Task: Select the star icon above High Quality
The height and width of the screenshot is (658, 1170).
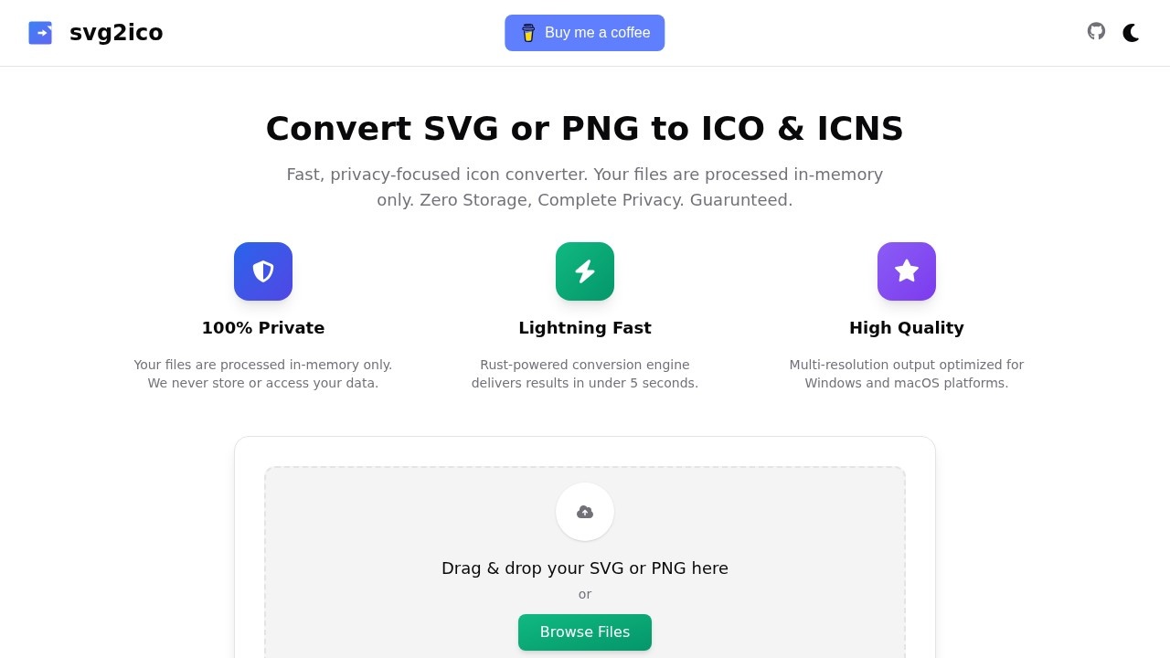Action: pos(907,271)
